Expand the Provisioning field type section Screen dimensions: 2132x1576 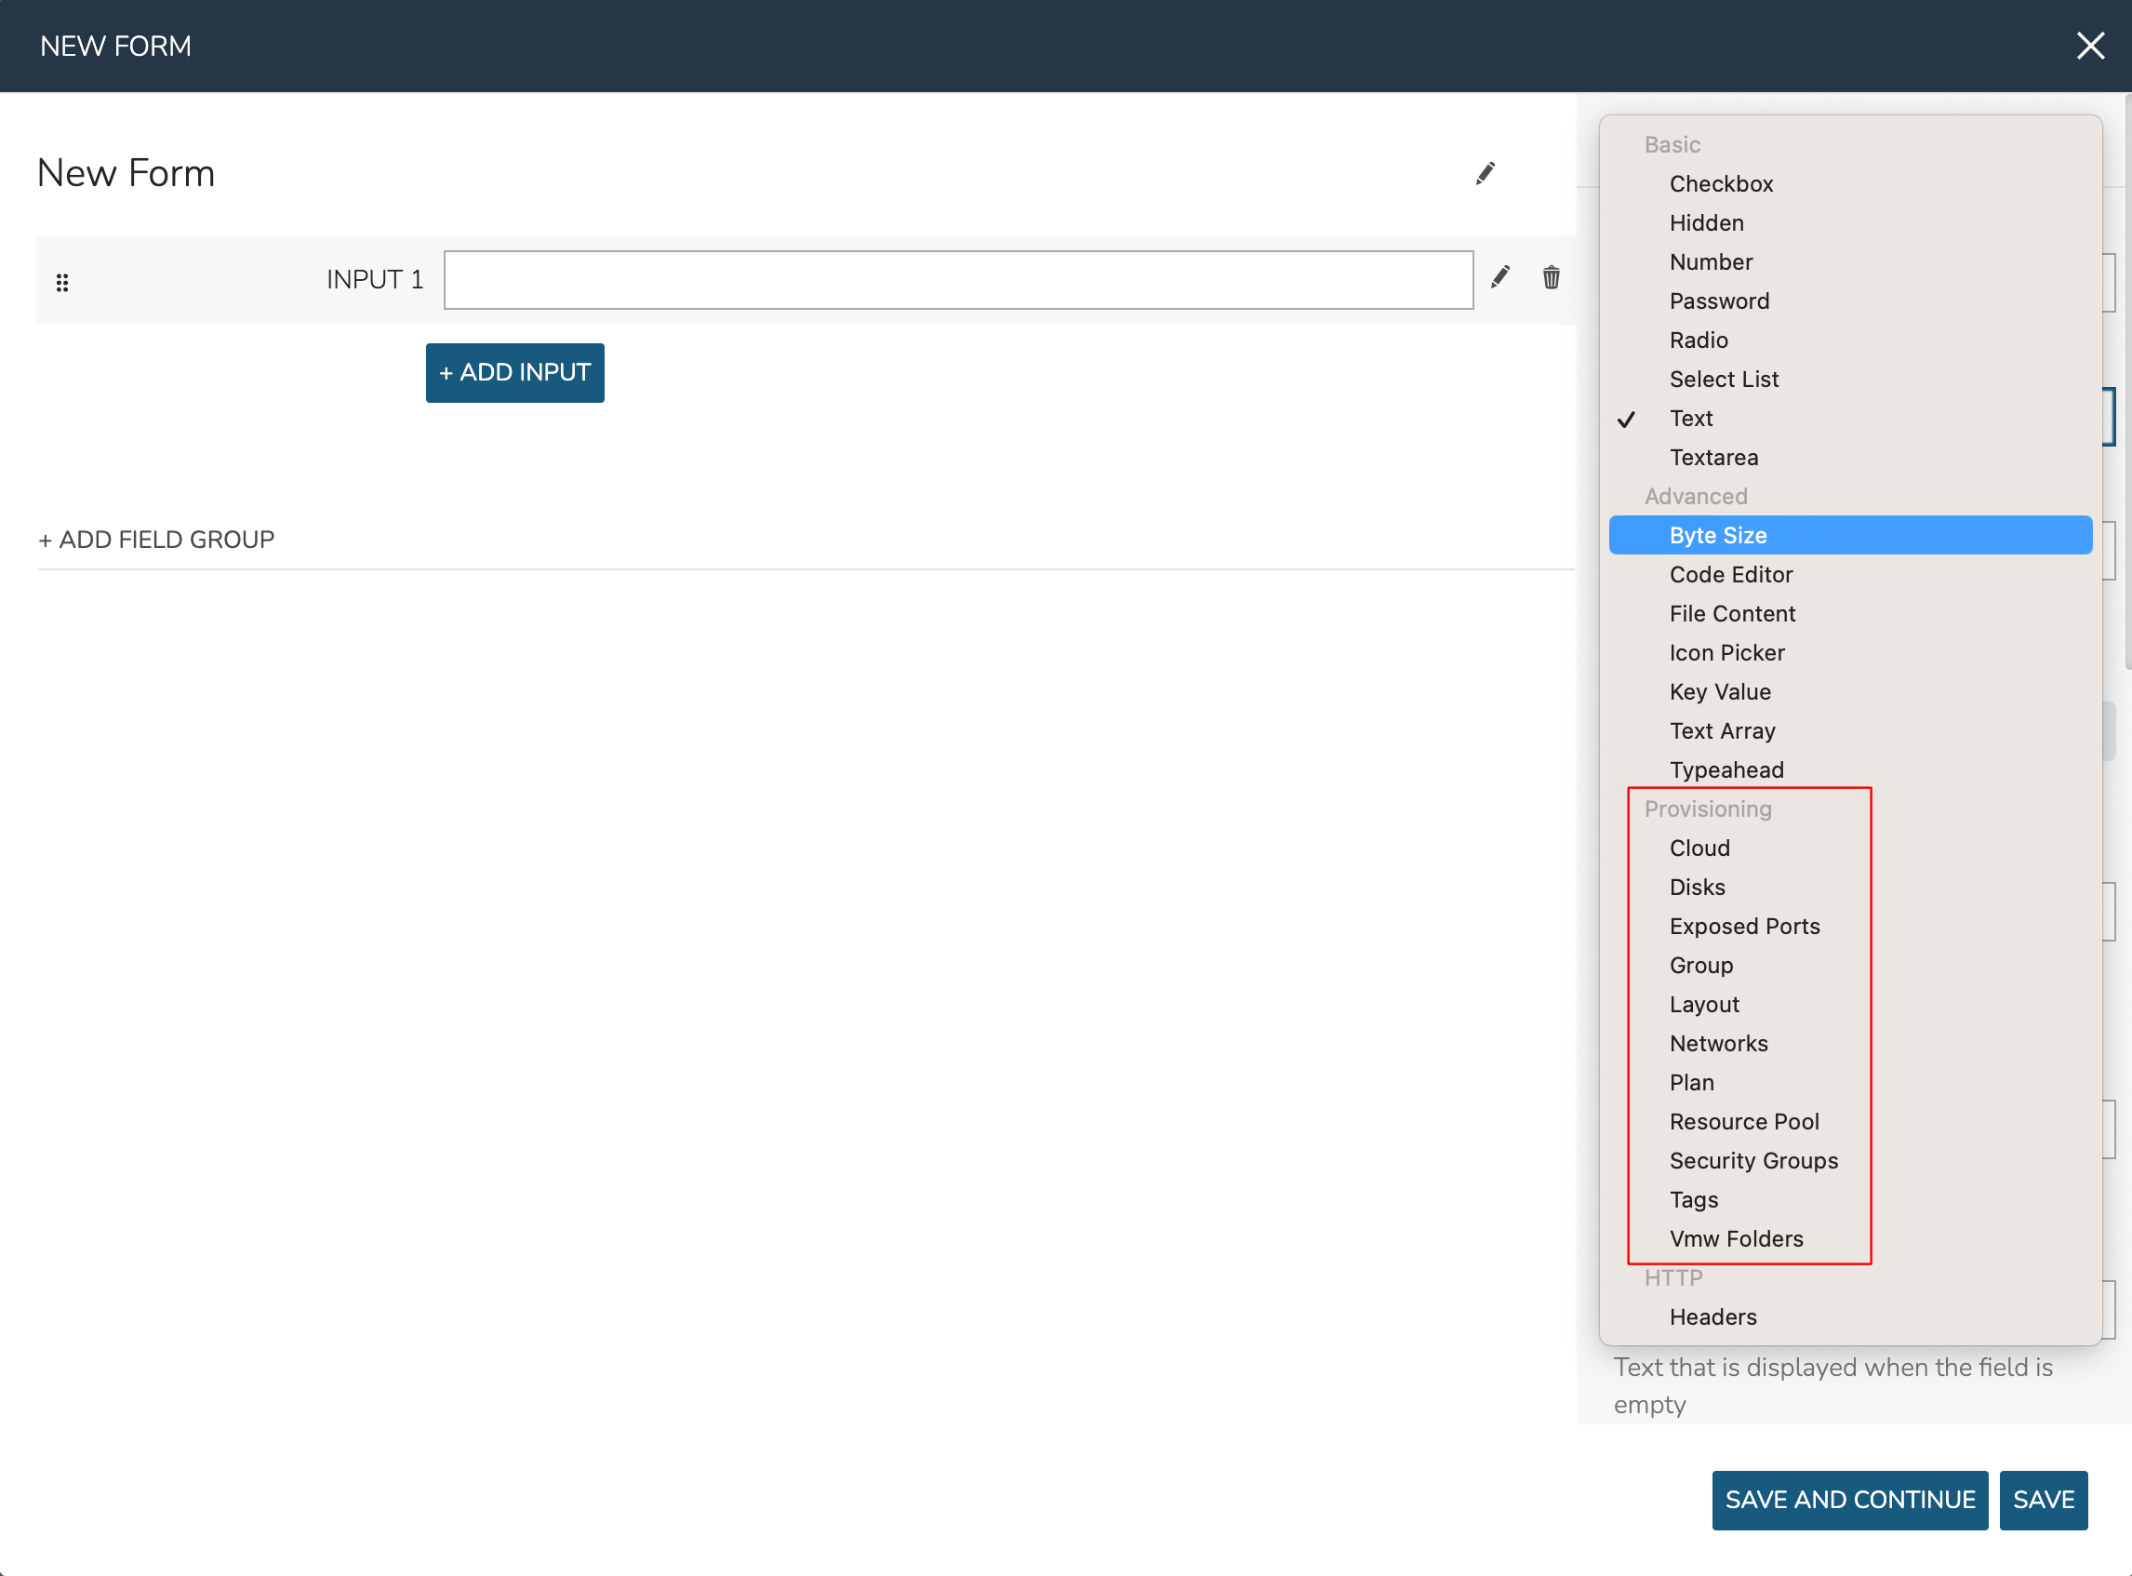(x=1707, y=809)
